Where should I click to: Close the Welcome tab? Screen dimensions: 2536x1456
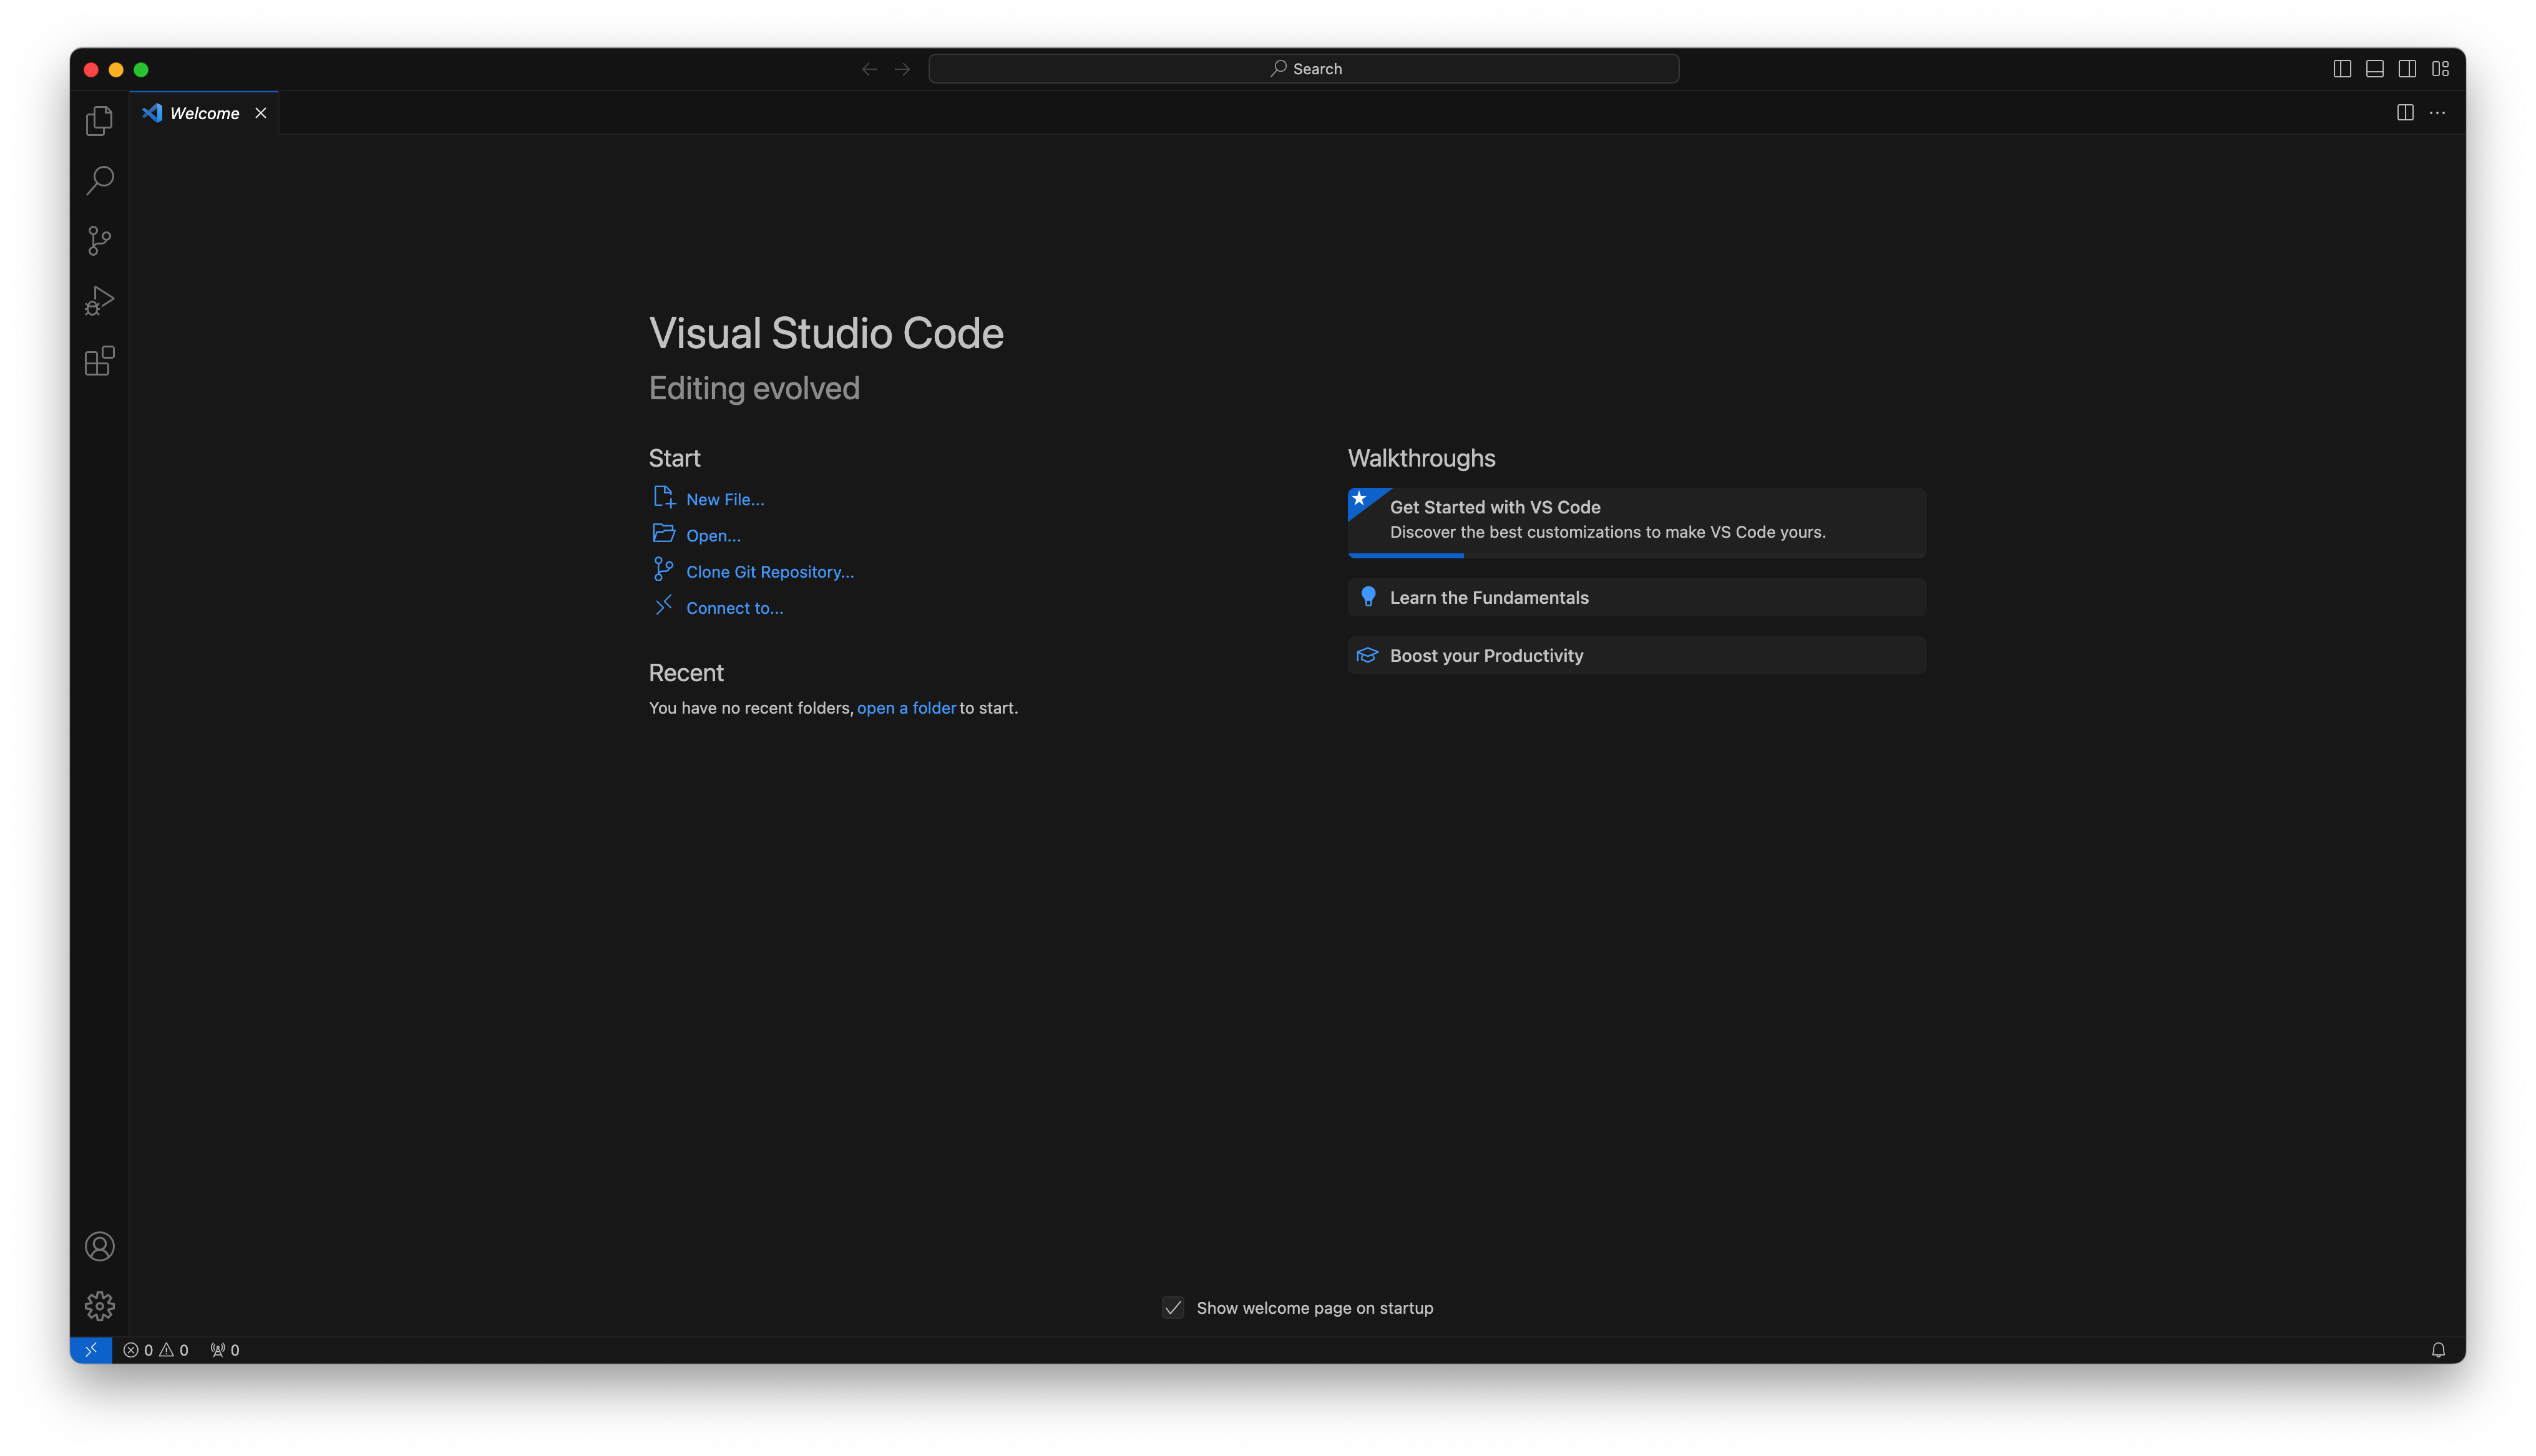[261, 113]
